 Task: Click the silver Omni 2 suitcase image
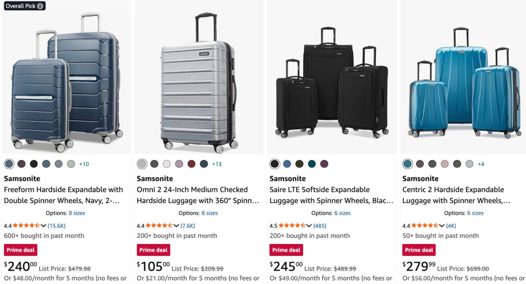click(199, 85)
